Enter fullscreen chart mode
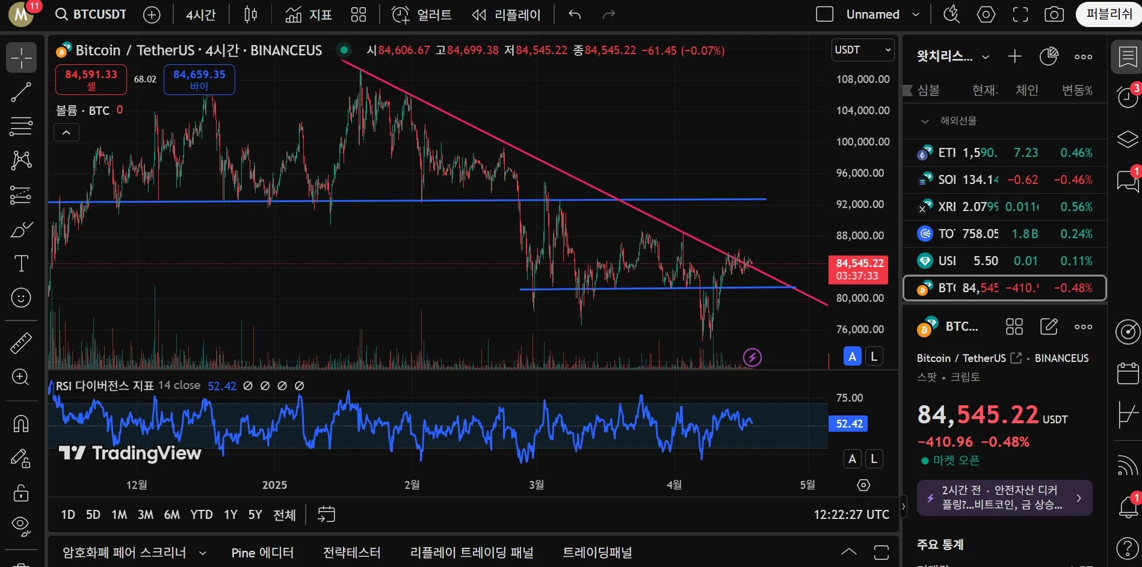 [1020, 14]
